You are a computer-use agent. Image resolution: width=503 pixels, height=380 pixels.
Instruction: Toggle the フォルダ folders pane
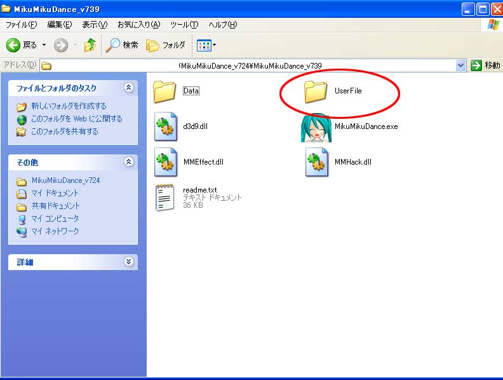166,45
